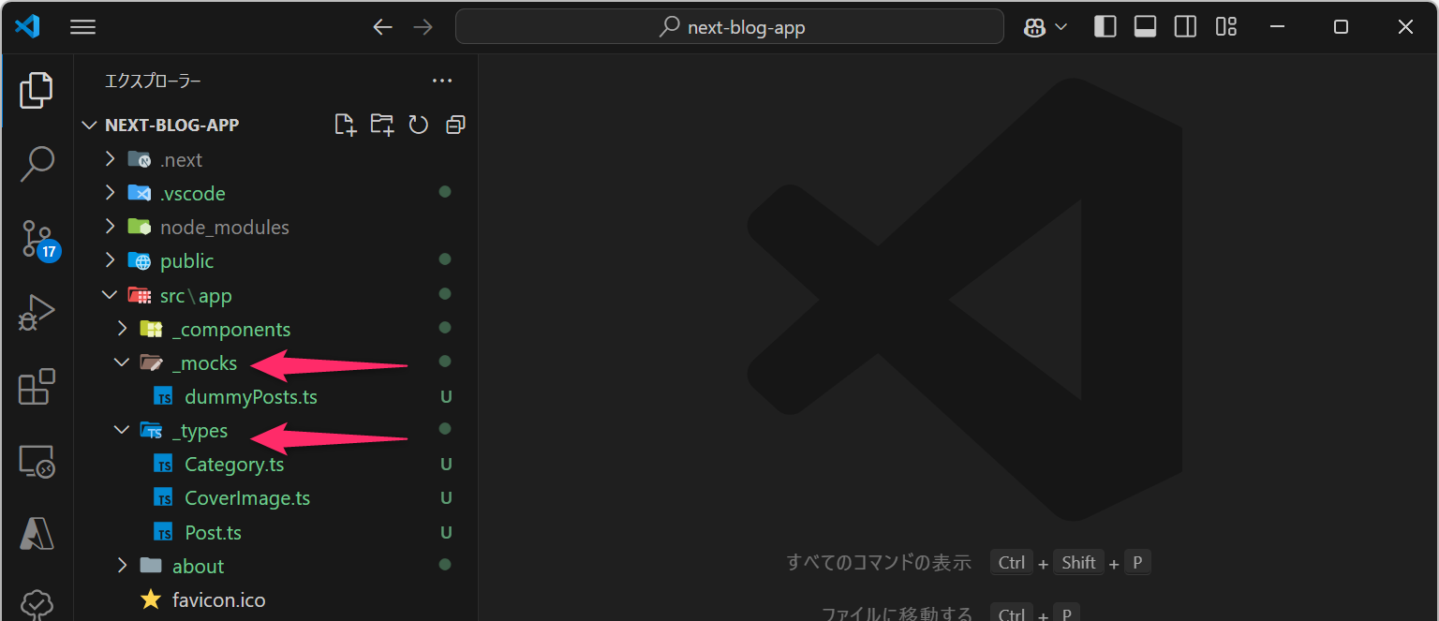Open explorer views and more actions menu
The image size is (1439, 621).
(442, 81)
